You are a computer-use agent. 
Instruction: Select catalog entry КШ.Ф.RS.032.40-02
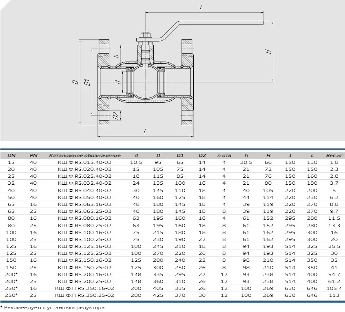point(85,183)
